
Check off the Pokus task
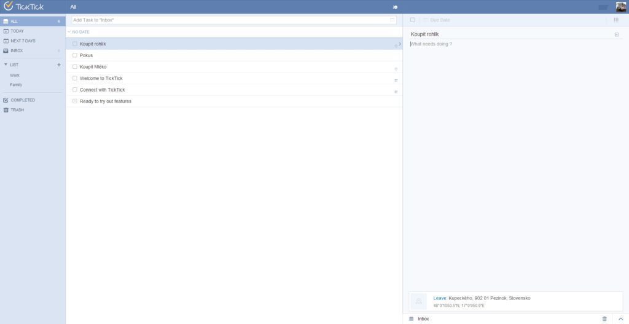[x=75, y=55]
